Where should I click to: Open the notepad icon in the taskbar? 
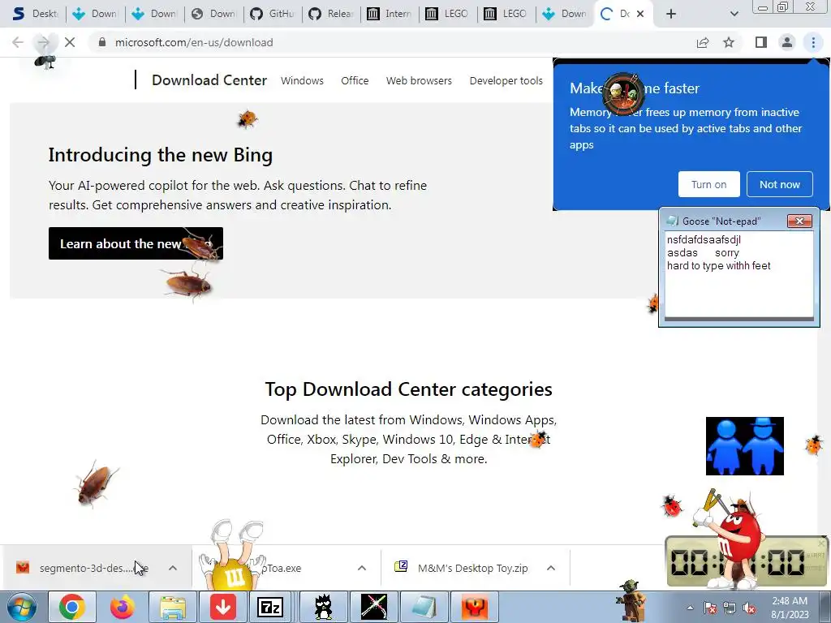point(424,607)
